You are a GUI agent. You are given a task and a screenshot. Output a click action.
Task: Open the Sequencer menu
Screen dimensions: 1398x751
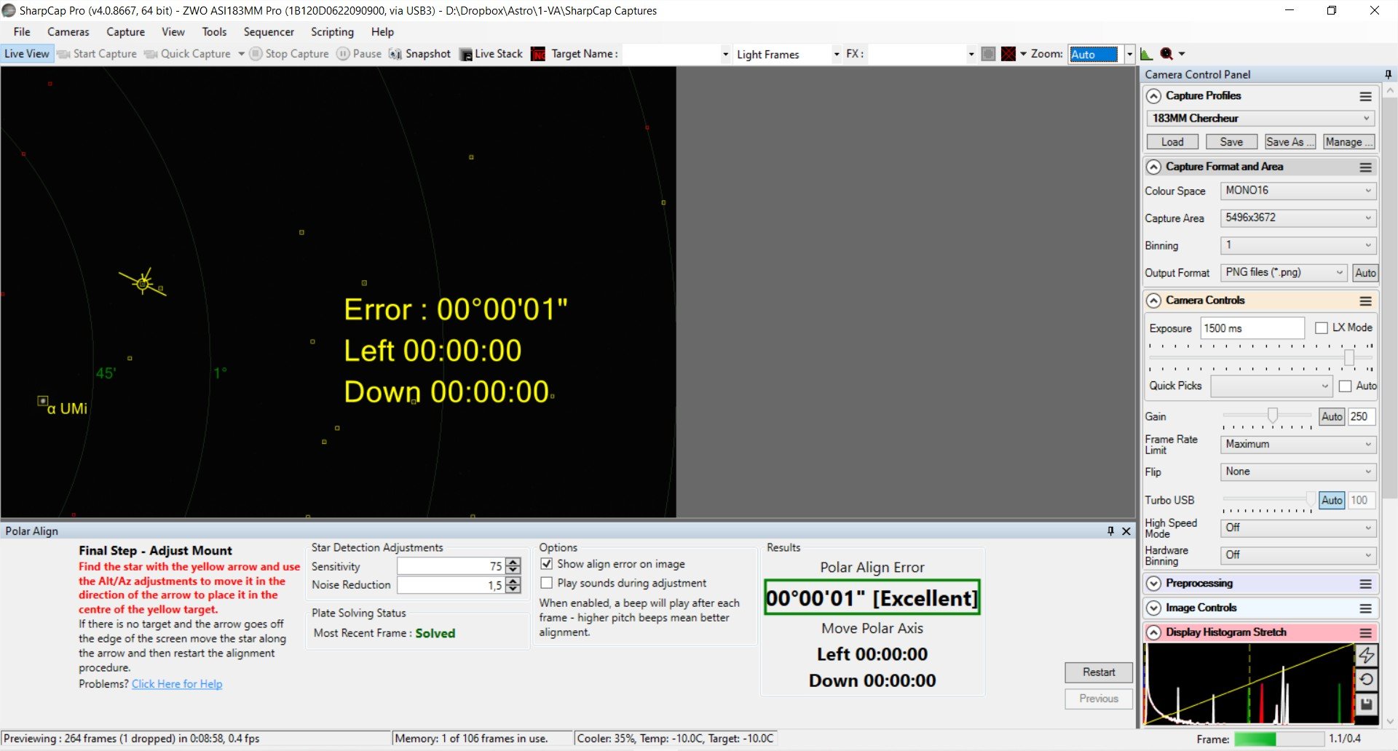269,32
